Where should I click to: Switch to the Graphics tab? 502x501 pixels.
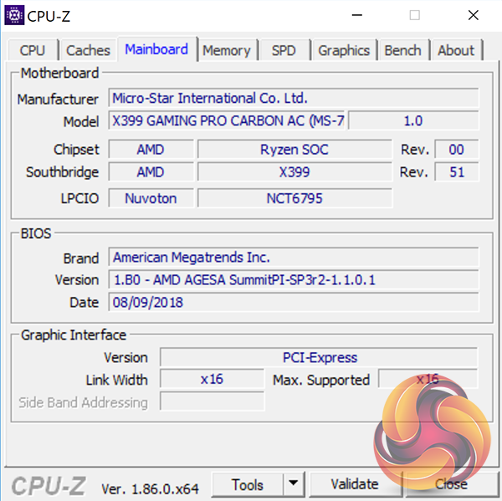[344, 50]
